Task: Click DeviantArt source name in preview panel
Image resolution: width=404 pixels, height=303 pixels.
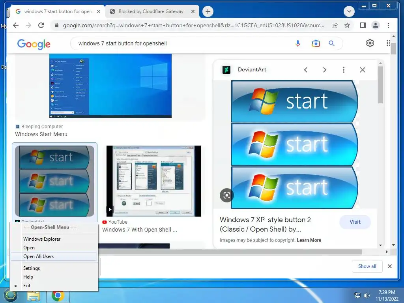Action: click(x=252, y=69)
